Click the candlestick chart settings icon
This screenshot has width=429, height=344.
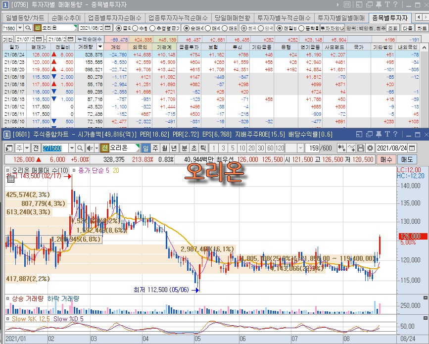(x=341, y=148)
